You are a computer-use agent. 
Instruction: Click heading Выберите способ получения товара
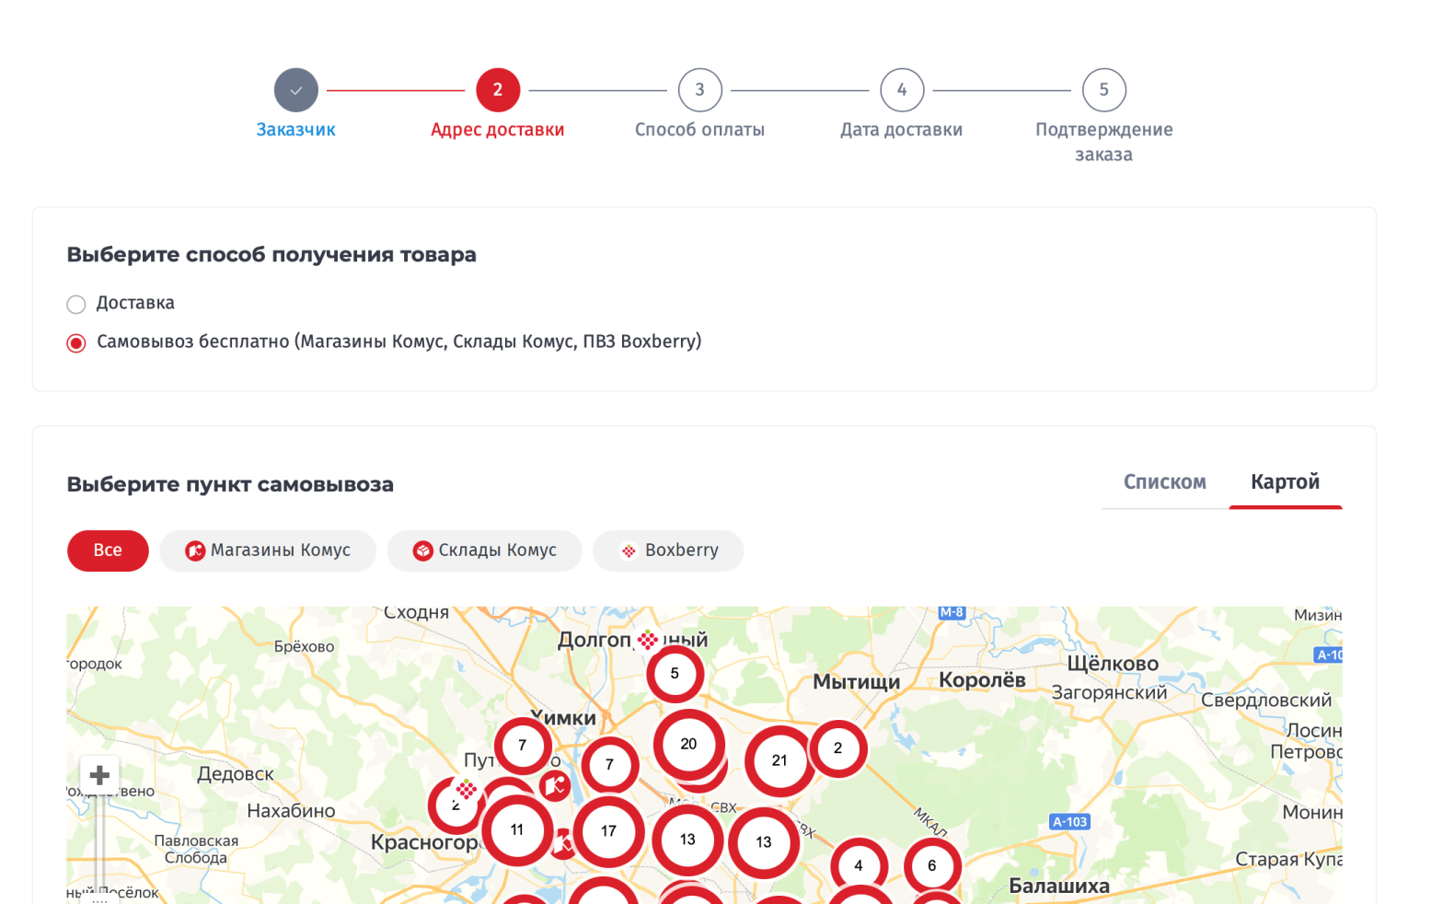click(x=271, y=255)
